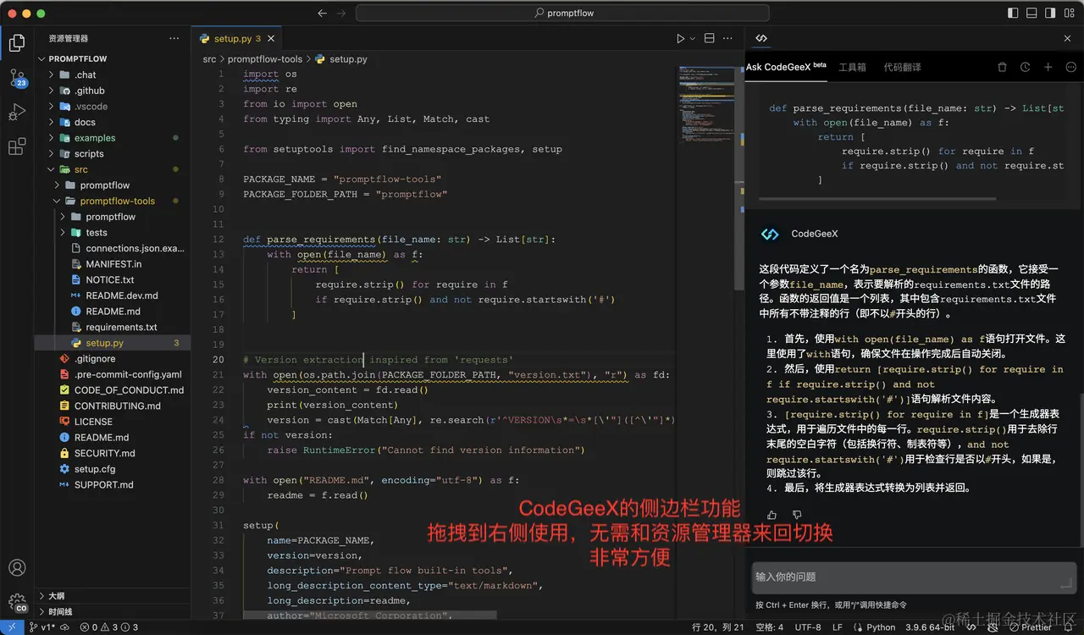
Task: Select setup.py in file tree
Action: (113, 343)
